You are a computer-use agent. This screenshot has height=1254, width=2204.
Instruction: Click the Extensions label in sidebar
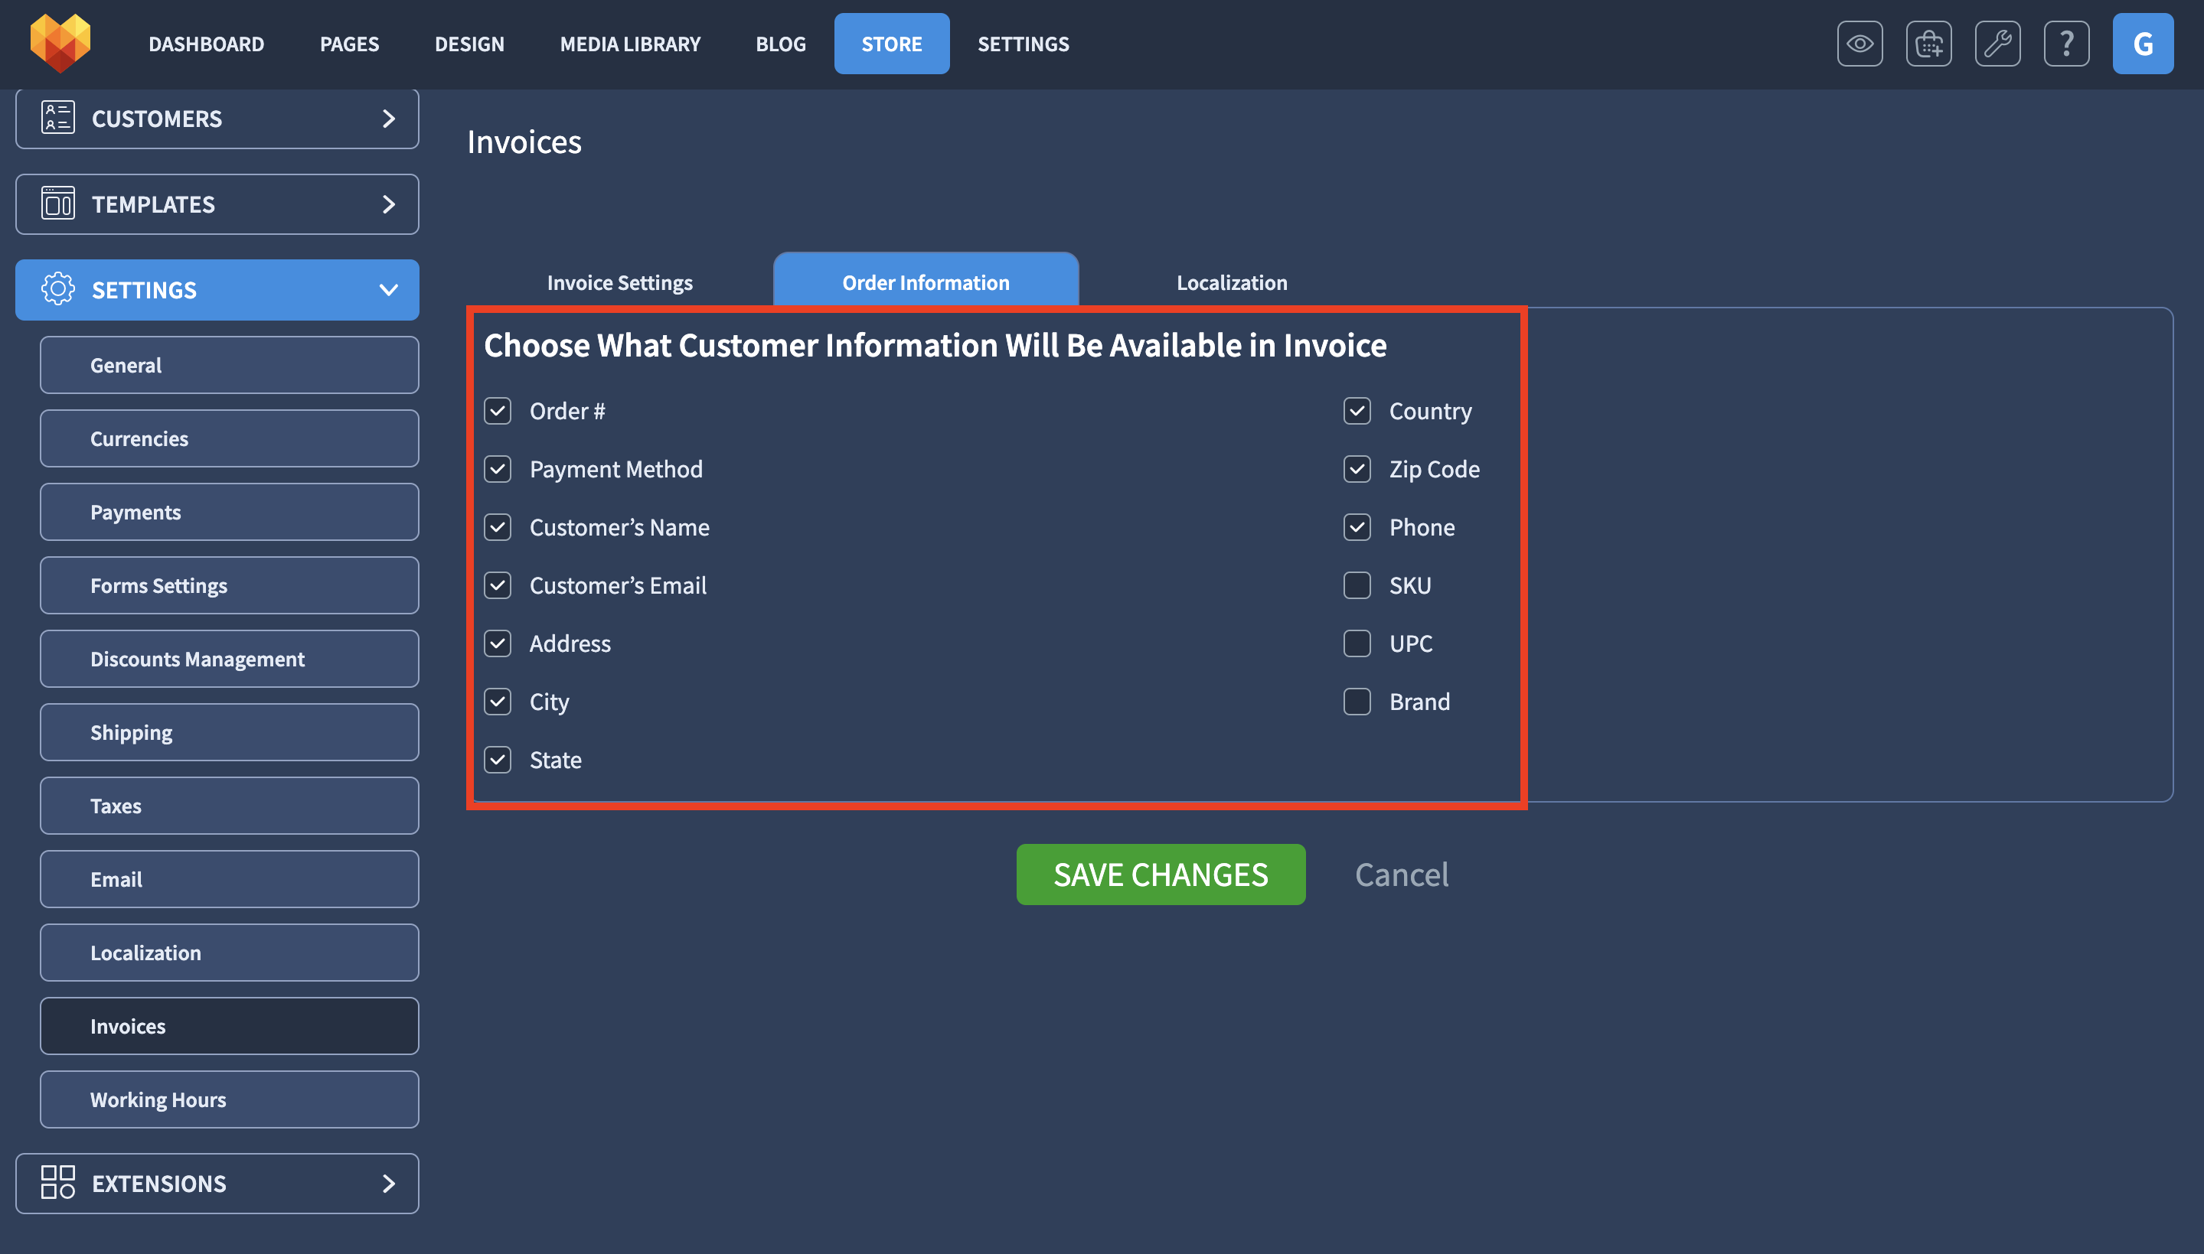(159, 1184)
